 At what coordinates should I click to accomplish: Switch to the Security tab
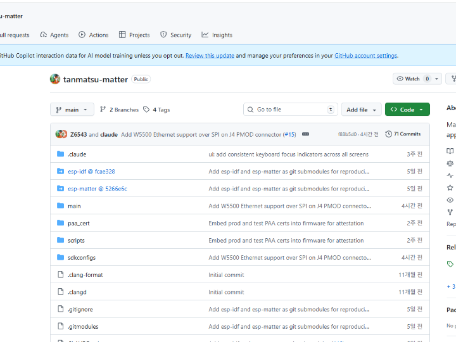point(175,35)
